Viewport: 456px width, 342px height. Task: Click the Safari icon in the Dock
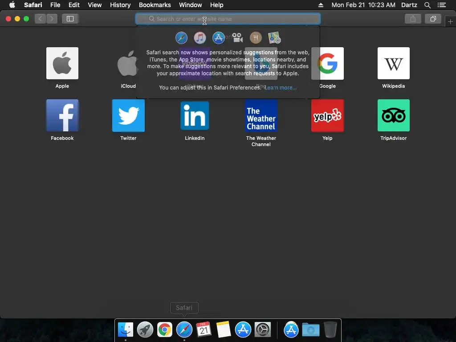click(x=184, y=330)
